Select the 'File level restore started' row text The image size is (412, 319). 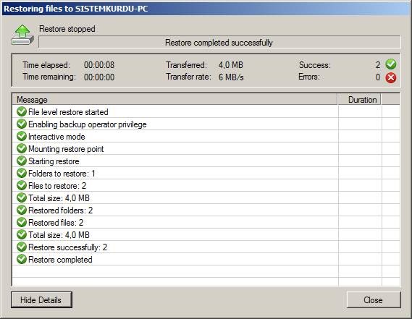pos(68,112)
